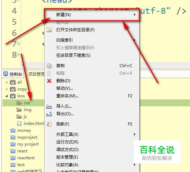This screenshot has height=172, width=190.
Task: Select the test folder
Action: pos(21,165)
